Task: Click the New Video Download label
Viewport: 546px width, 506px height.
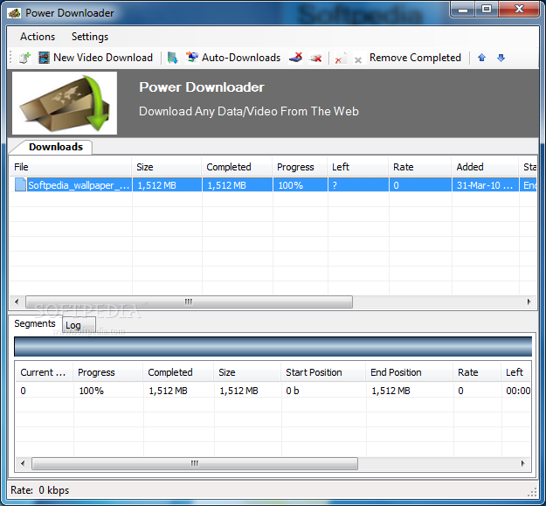Action: pos(103,58)
